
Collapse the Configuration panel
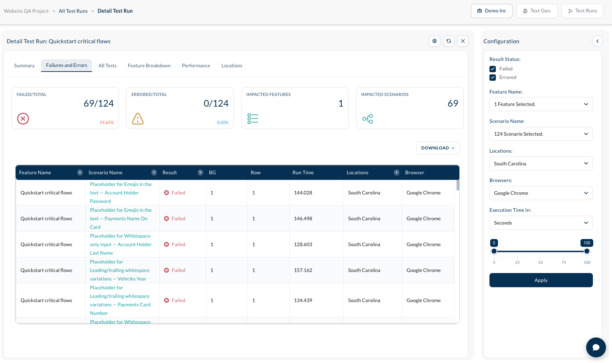point(597,41)
